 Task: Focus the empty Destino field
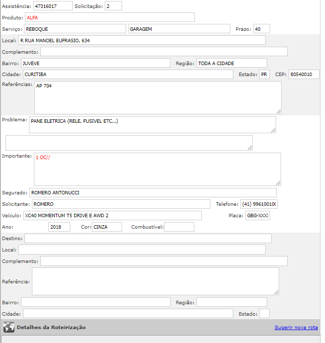[148, 239]
